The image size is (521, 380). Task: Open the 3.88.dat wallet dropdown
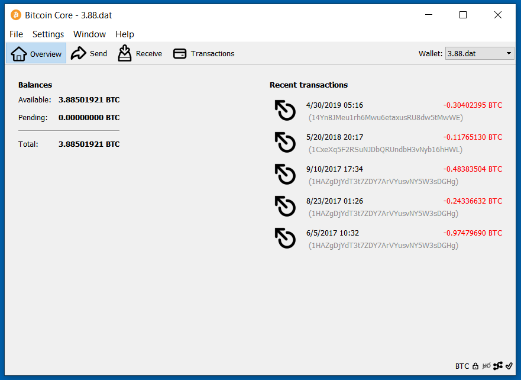click(x=480, y=54)
